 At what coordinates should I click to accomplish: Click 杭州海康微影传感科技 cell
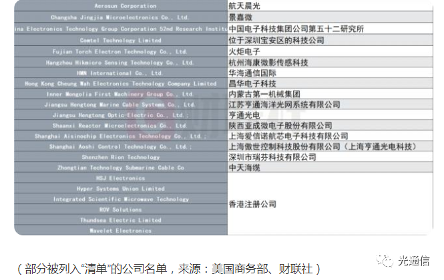330,62
